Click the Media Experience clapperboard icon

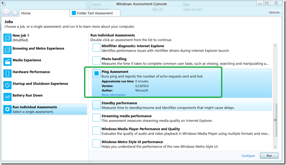pos(7,62)
